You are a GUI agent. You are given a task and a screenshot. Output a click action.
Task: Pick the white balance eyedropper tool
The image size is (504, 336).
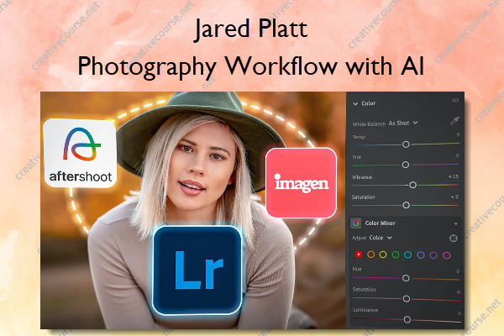pyautogui.click(x=454, y=121)
